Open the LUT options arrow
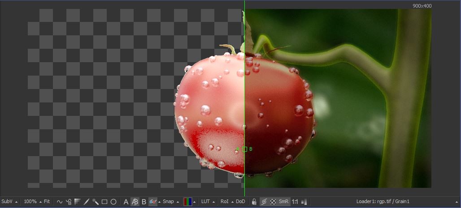 pyautogui.click(x=213, y=202)
